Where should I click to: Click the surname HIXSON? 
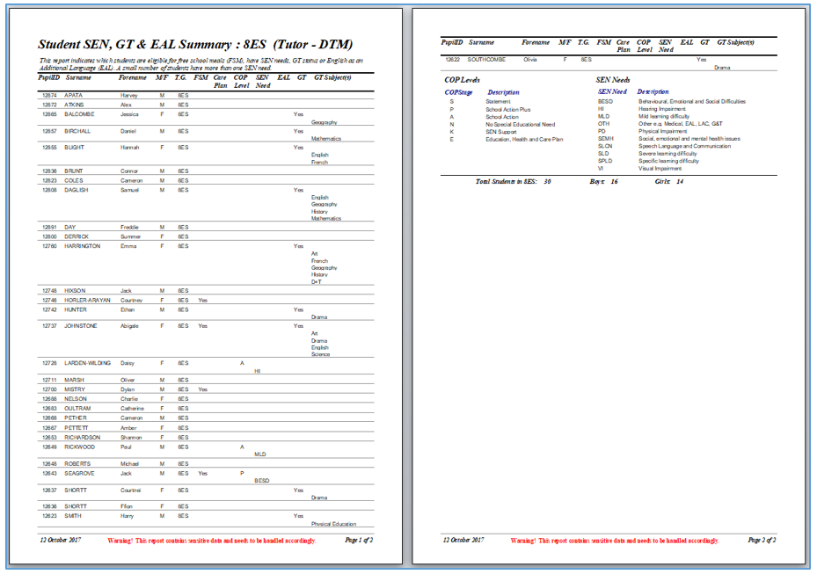75,291
